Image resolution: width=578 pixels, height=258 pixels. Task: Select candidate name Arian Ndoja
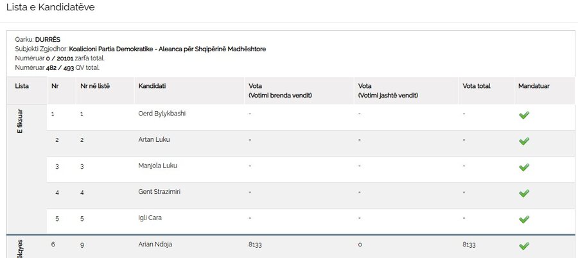(x=155, y=245)
